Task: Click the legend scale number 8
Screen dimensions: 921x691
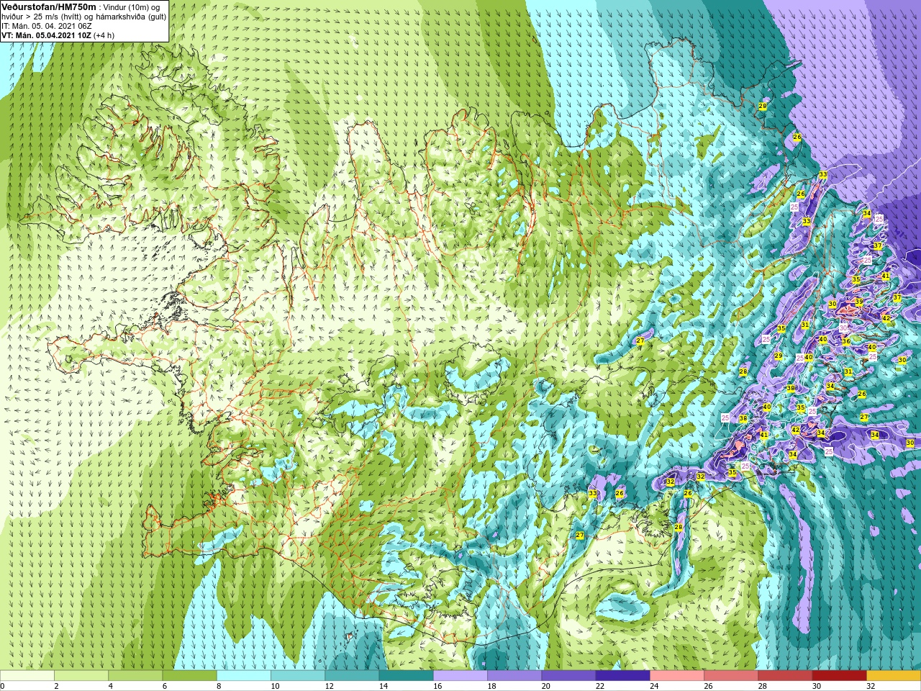Action: pyautogui.click(x=220, y=686)
